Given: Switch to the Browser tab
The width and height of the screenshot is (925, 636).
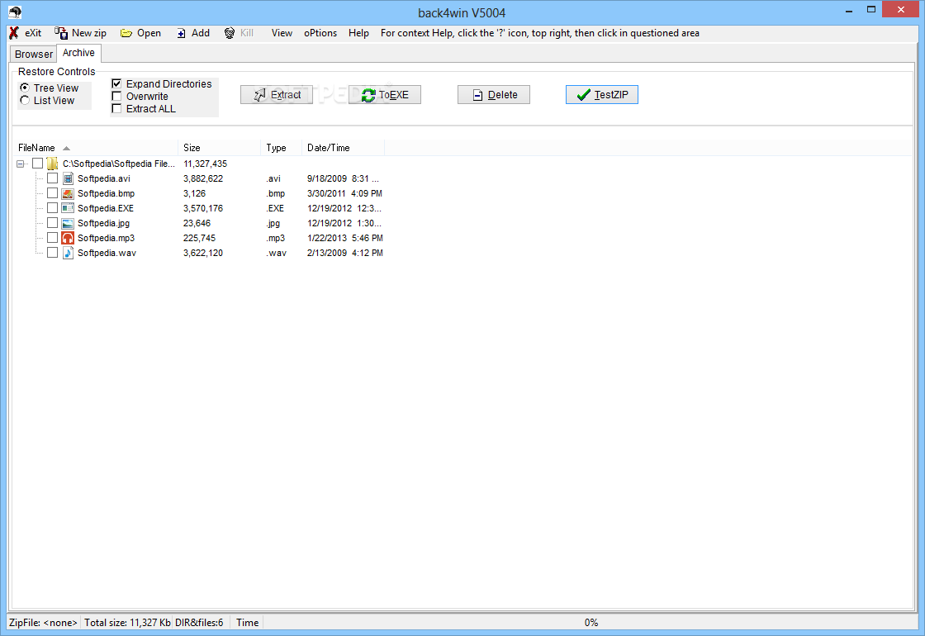Looking at the screenshot, I should (x=34, y=54).
